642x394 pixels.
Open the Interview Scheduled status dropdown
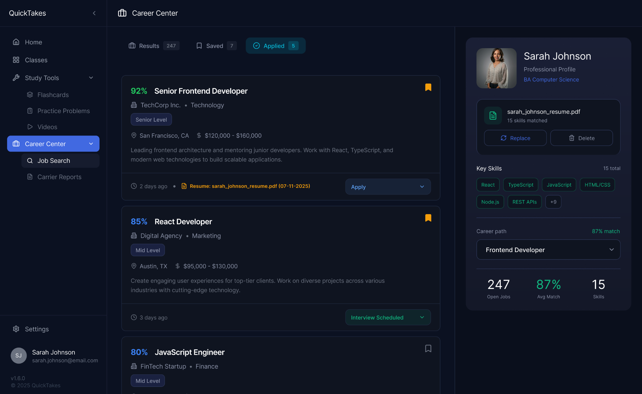(388, 317)
